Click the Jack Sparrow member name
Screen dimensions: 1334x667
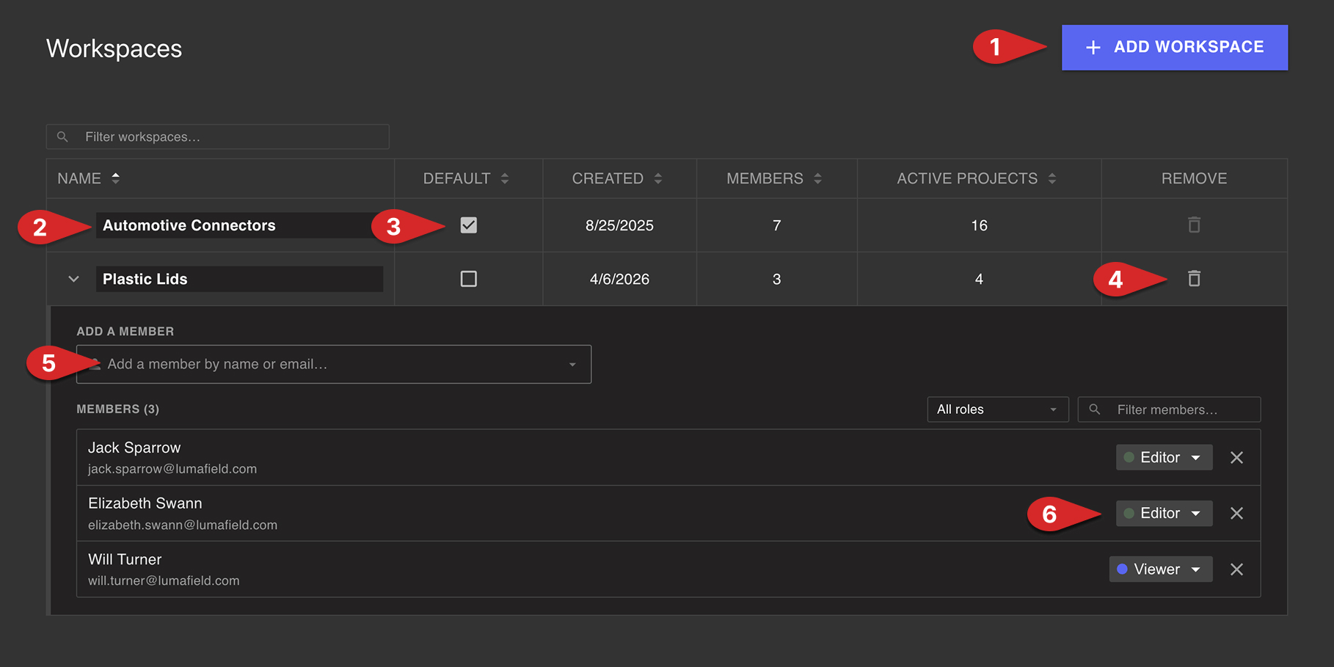(x=134, y=448)
